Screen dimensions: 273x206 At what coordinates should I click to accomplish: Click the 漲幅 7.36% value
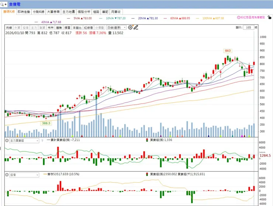click(97, 33)
